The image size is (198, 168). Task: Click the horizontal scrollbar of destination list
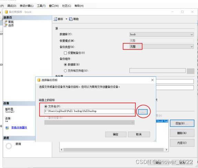[114, 150]
